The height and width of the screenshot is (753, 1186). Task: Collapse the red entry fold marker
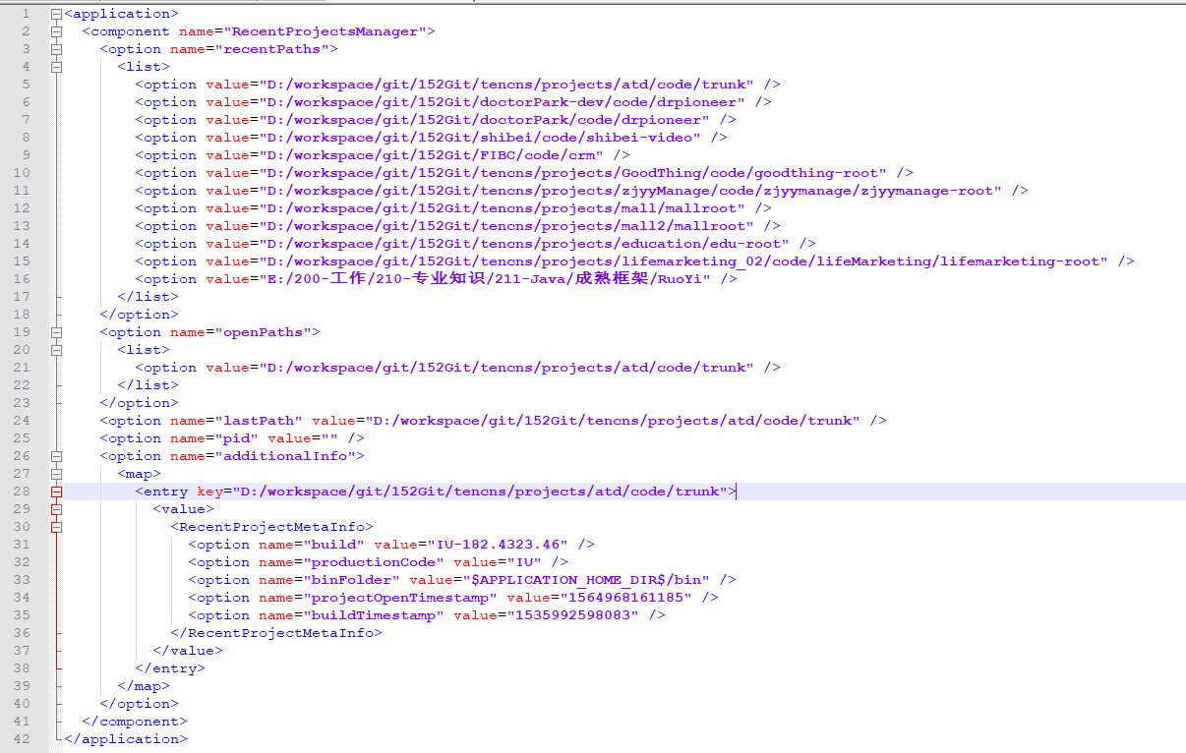click(x=57, y=492)
